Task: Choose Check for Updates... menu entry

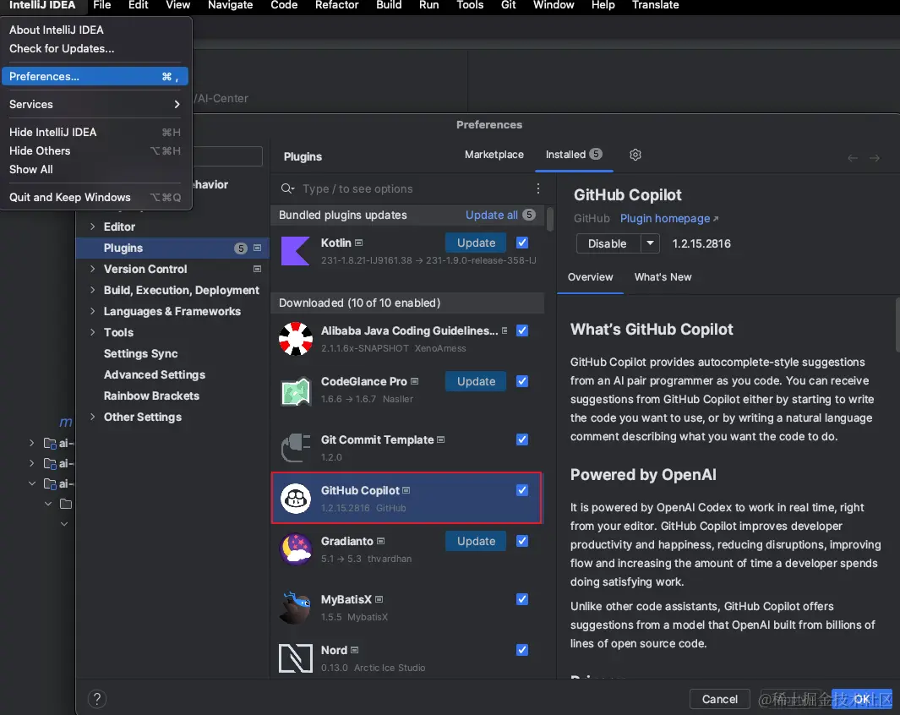Action: point(62,49)
